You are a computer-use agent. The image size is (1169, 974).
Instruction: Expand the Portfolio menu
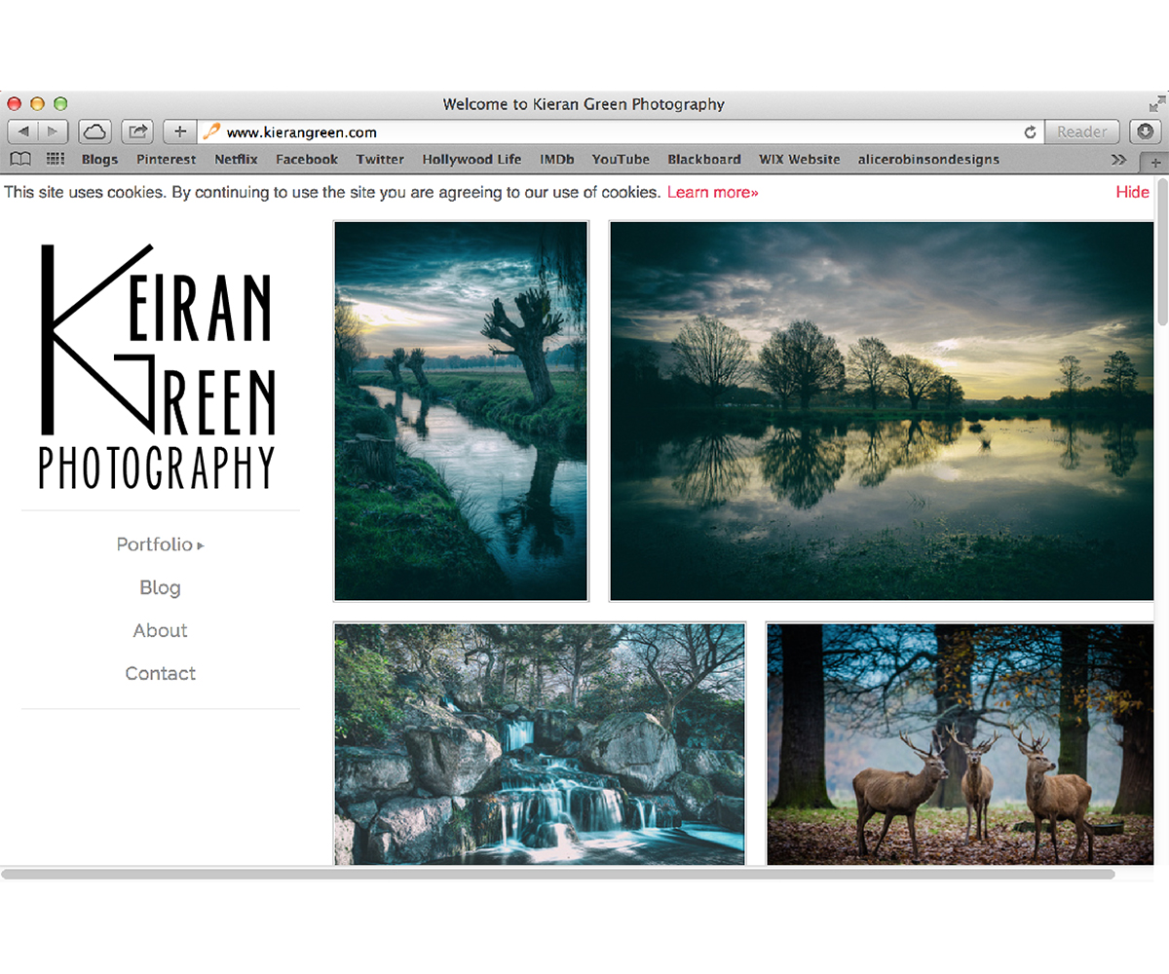click(x=160, y=544)
